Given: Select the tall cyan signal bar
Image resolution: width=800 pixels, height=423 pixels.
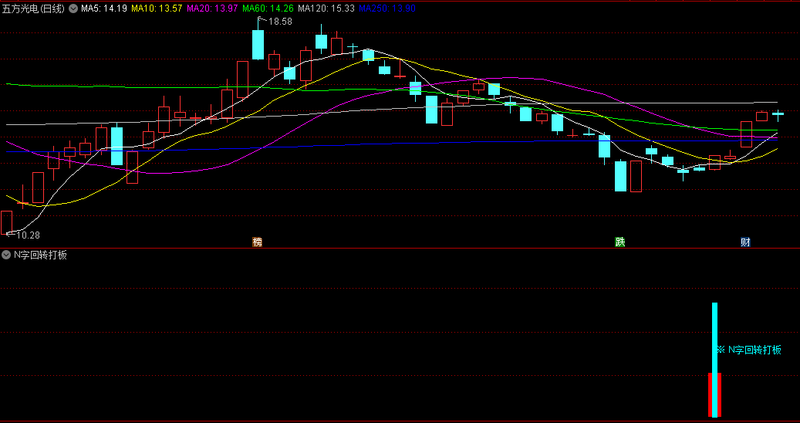Looking at the screenshot, I should click(715, 359).
